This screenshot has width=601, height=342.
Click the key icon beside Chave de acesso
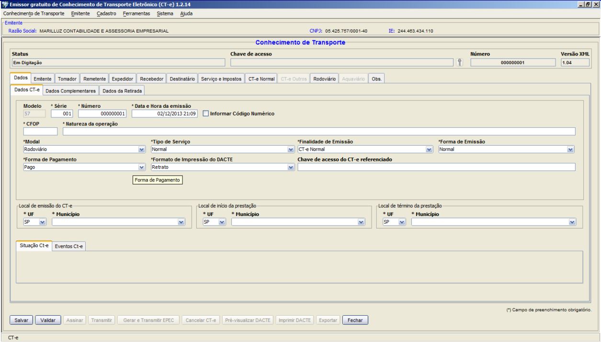460,62
